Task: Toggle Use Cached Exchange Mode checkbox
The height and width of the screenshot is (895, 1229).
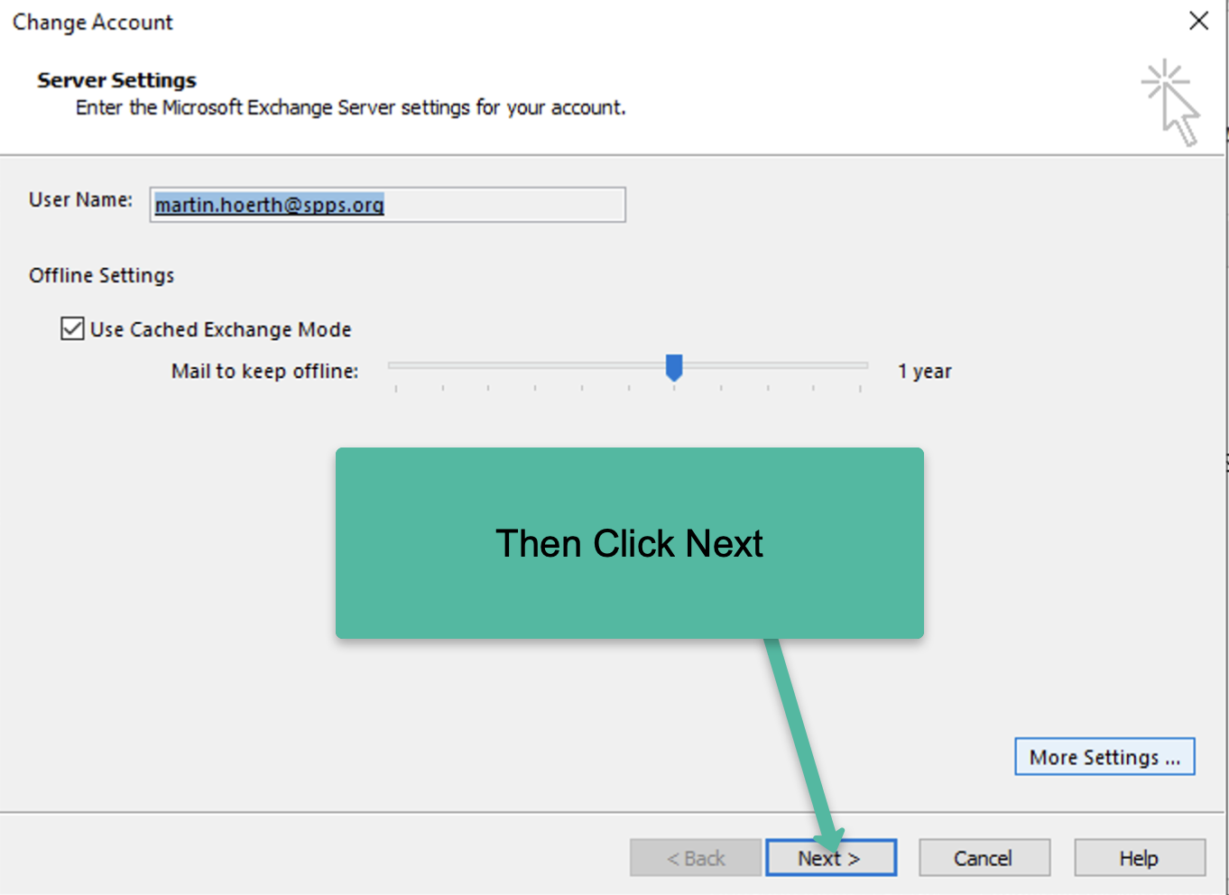Action: click(x=72, y=328)
